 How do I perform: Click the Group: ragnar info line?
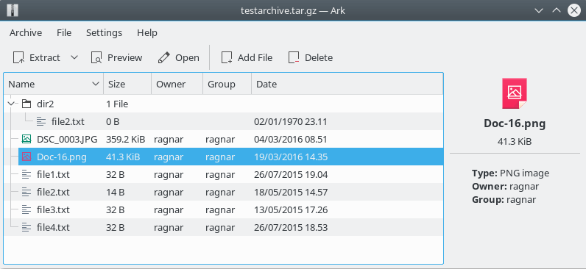[x=504, y=199]
